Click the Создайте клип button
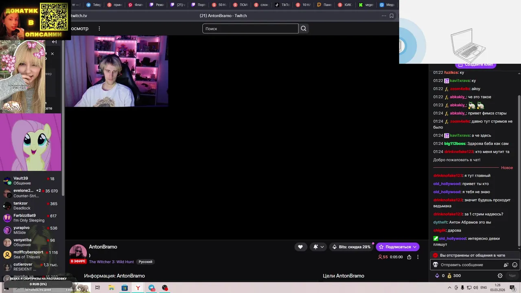 475,65
